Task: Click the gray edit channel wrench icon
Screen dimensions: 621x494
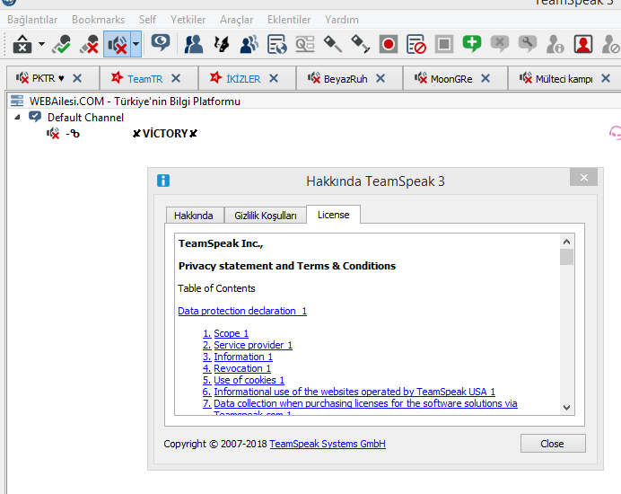Action: pyautogui.click(x=528, y=44)
